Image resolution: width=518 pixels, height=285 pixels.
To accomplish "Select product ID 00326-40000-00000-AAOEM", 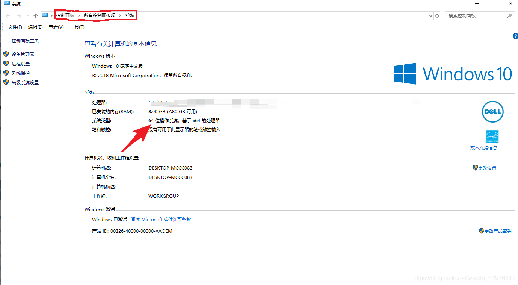I will tap(141, 231).
